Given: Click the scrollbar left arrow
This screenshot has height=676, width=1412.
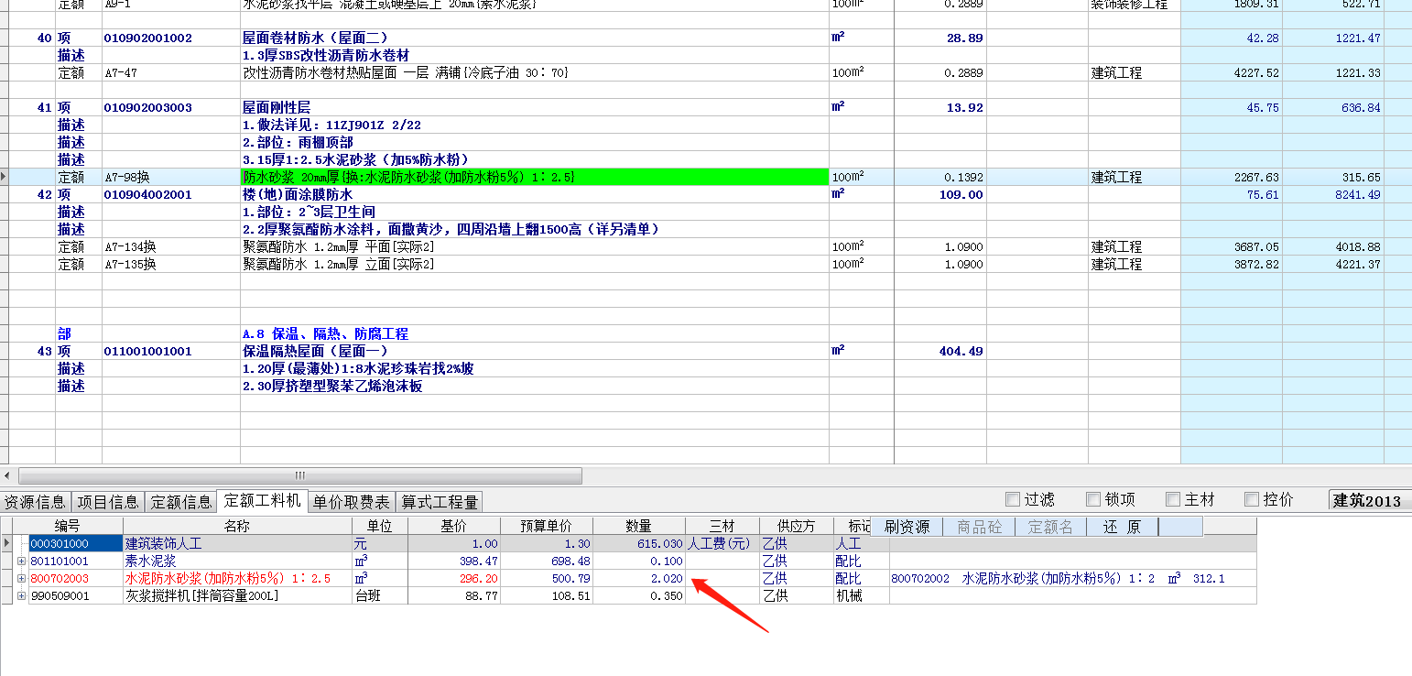Looking at the screenshot, I should click(x=7, y=475).
